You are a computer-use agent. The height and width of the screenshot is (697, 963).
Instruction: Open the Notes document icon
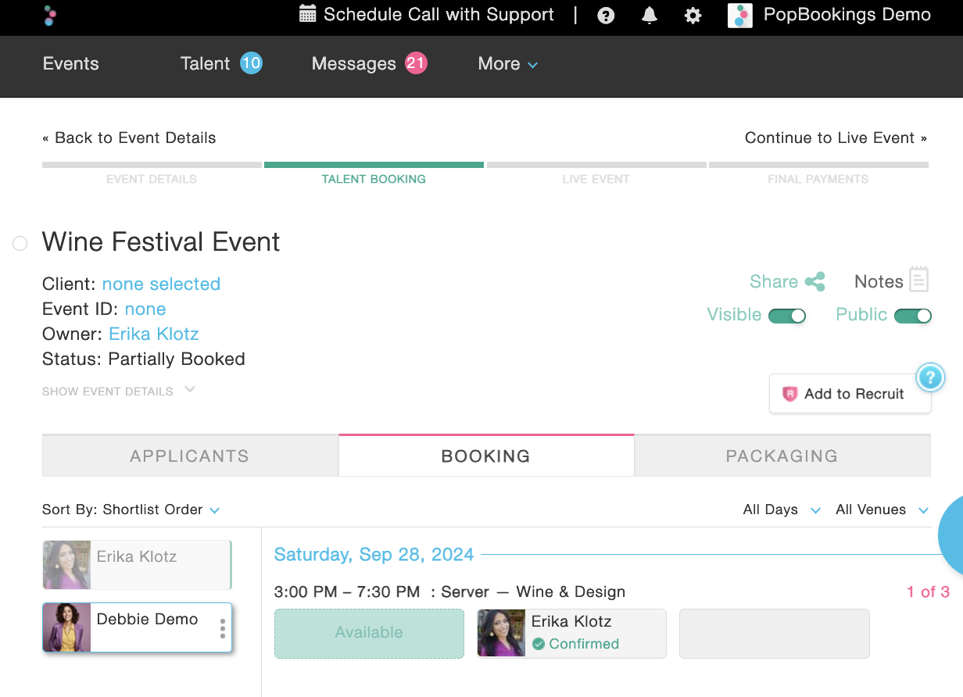918,280
